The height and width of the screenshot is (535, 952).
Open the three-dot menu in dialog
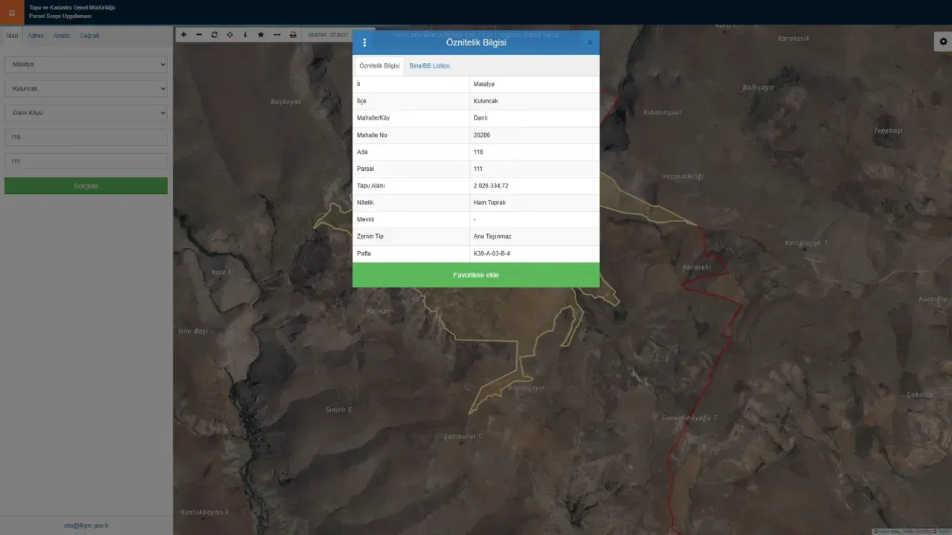tap(364, 43)
